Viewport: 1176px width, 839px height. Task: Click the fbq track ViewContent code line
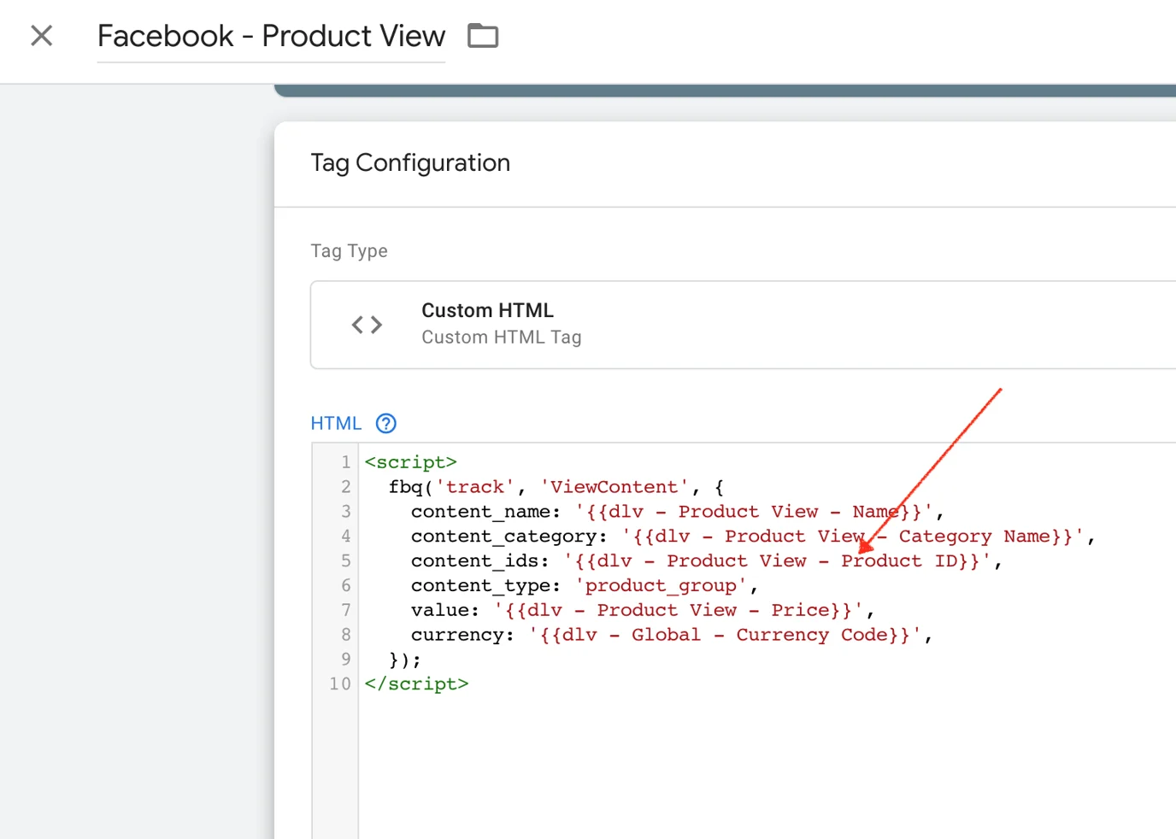(556, 487)
